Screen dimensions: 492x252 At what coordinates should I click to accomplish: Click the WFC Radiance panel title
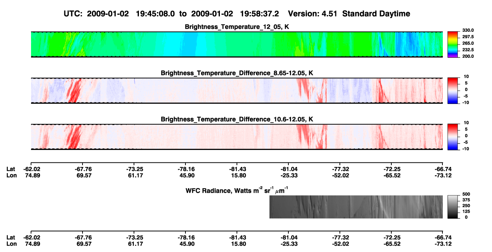(x=237, y=190)
